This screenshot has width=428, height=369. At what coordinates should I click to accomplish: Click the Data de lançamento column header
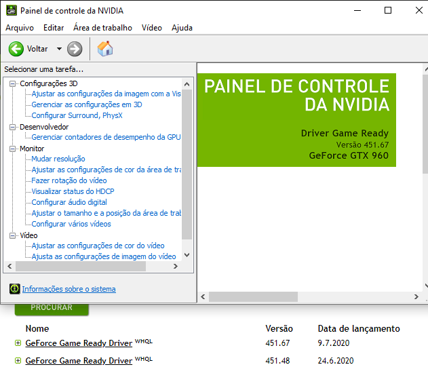pos(359,328)
